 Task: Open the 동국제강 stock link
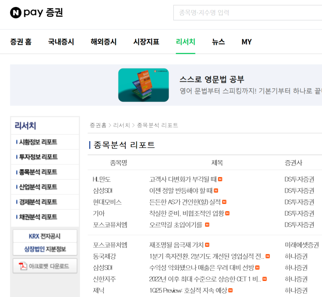tap(104, 256)
